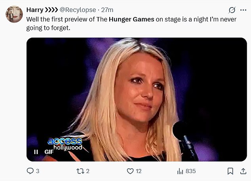This screenshot has width=251, height=181.
Task: Open the 27m timestamp permalink
Action: 107,10
